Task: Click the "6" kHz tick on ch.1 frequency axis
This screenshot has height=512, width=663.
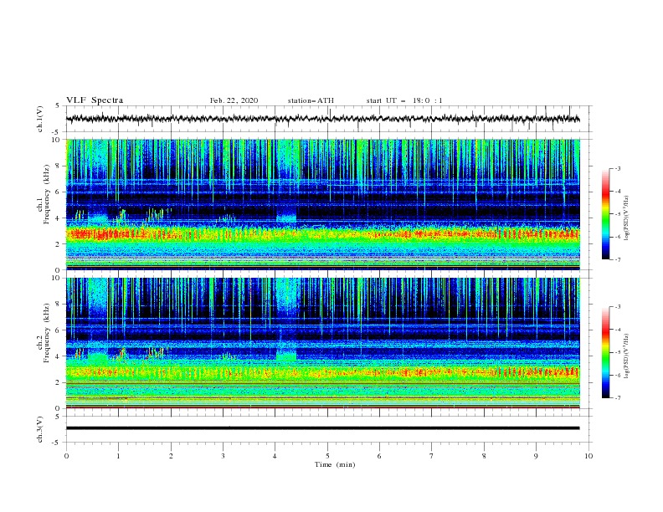Action: click(58, 192)
